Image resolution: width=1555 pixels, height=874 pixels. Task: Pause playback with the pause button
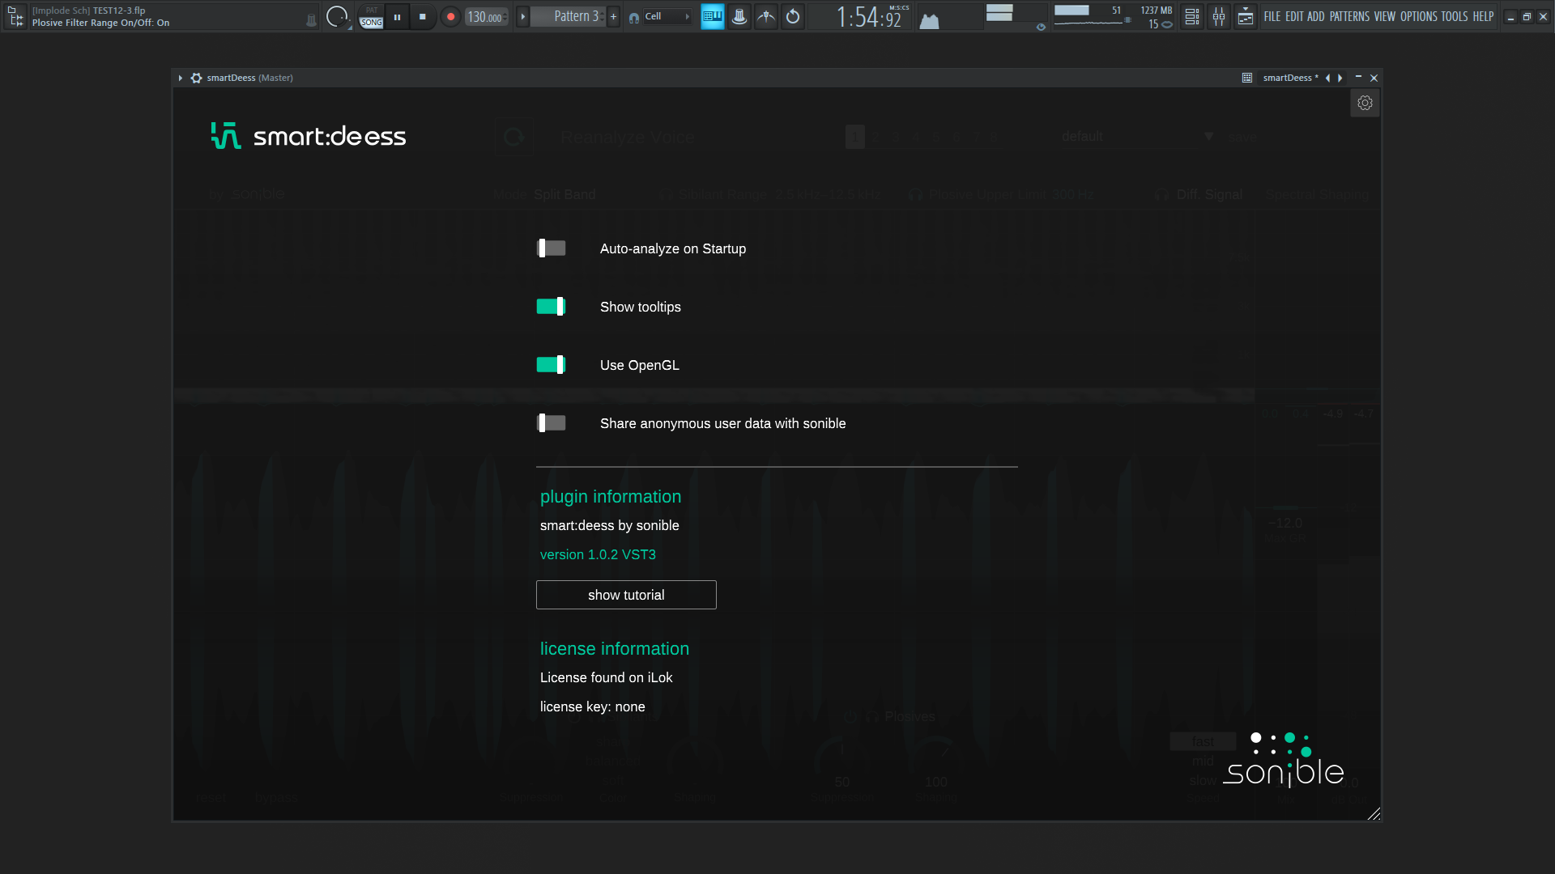point(397,16)
